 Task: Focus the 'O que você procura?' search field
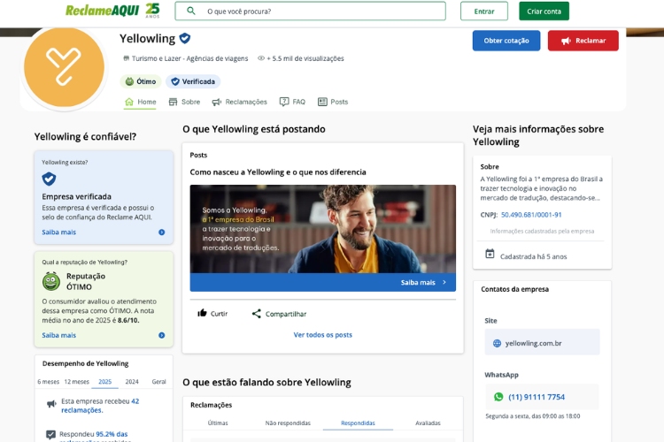[311, 11]
